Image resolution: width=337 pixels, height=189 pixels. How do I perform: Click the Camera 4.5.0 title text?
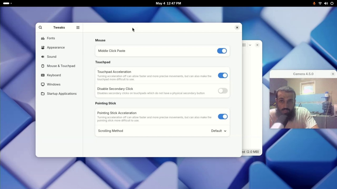tap(303, 74)
